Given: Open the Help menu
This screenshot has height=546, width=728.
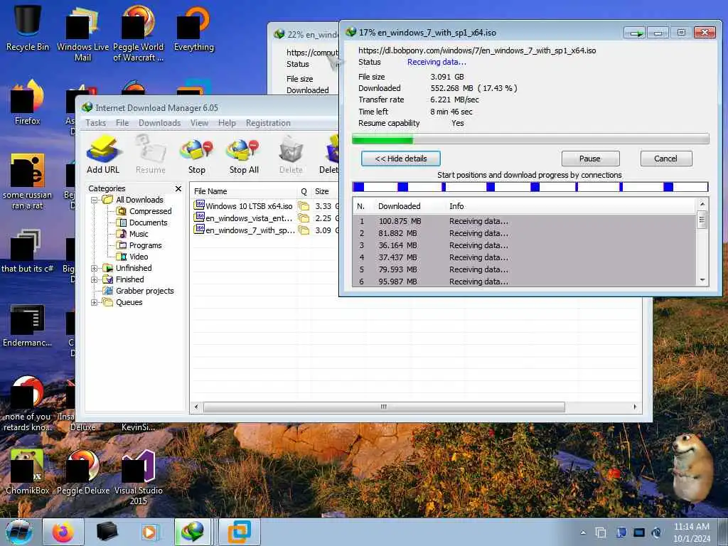Looking at the screenshot, I should 227,123.
